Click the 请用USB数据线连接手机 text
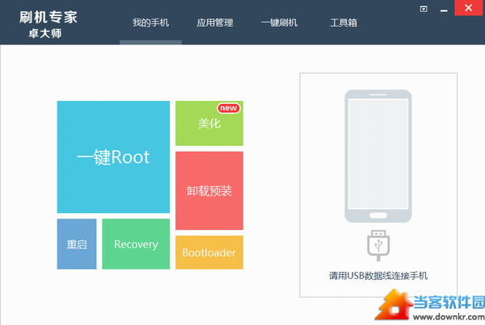This screenshot has width=485, height=325. point(378,275)
